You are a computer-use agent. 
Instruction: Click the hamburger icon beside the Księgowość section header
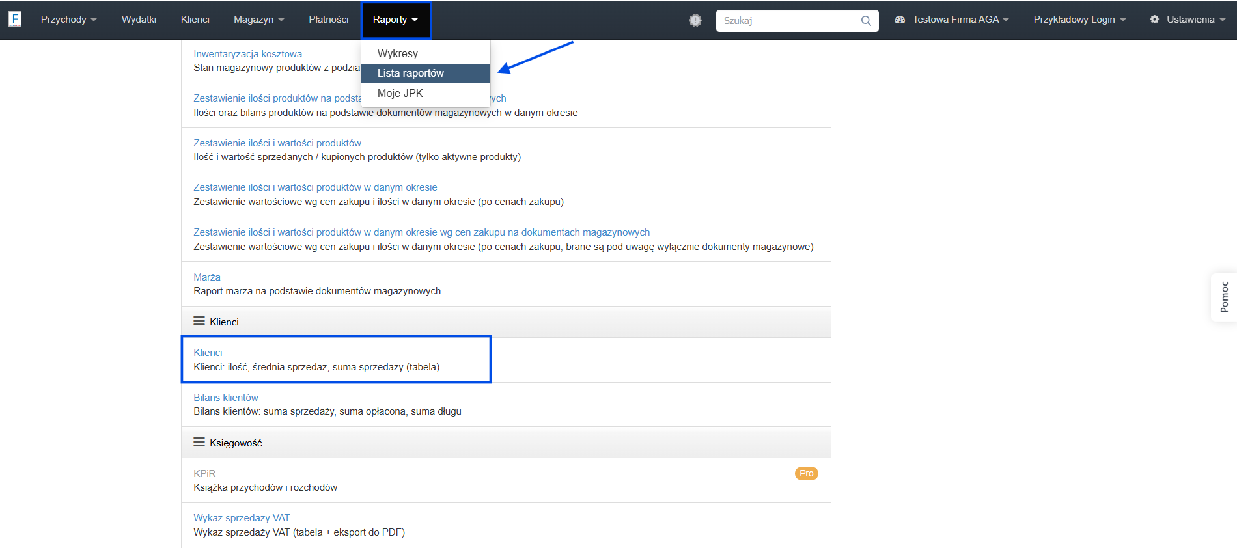[199, 443]
